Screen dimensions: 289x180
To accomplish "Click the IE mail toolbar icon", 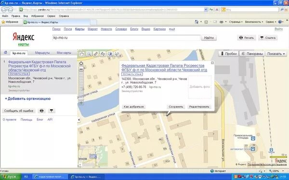I will point(215,22).
